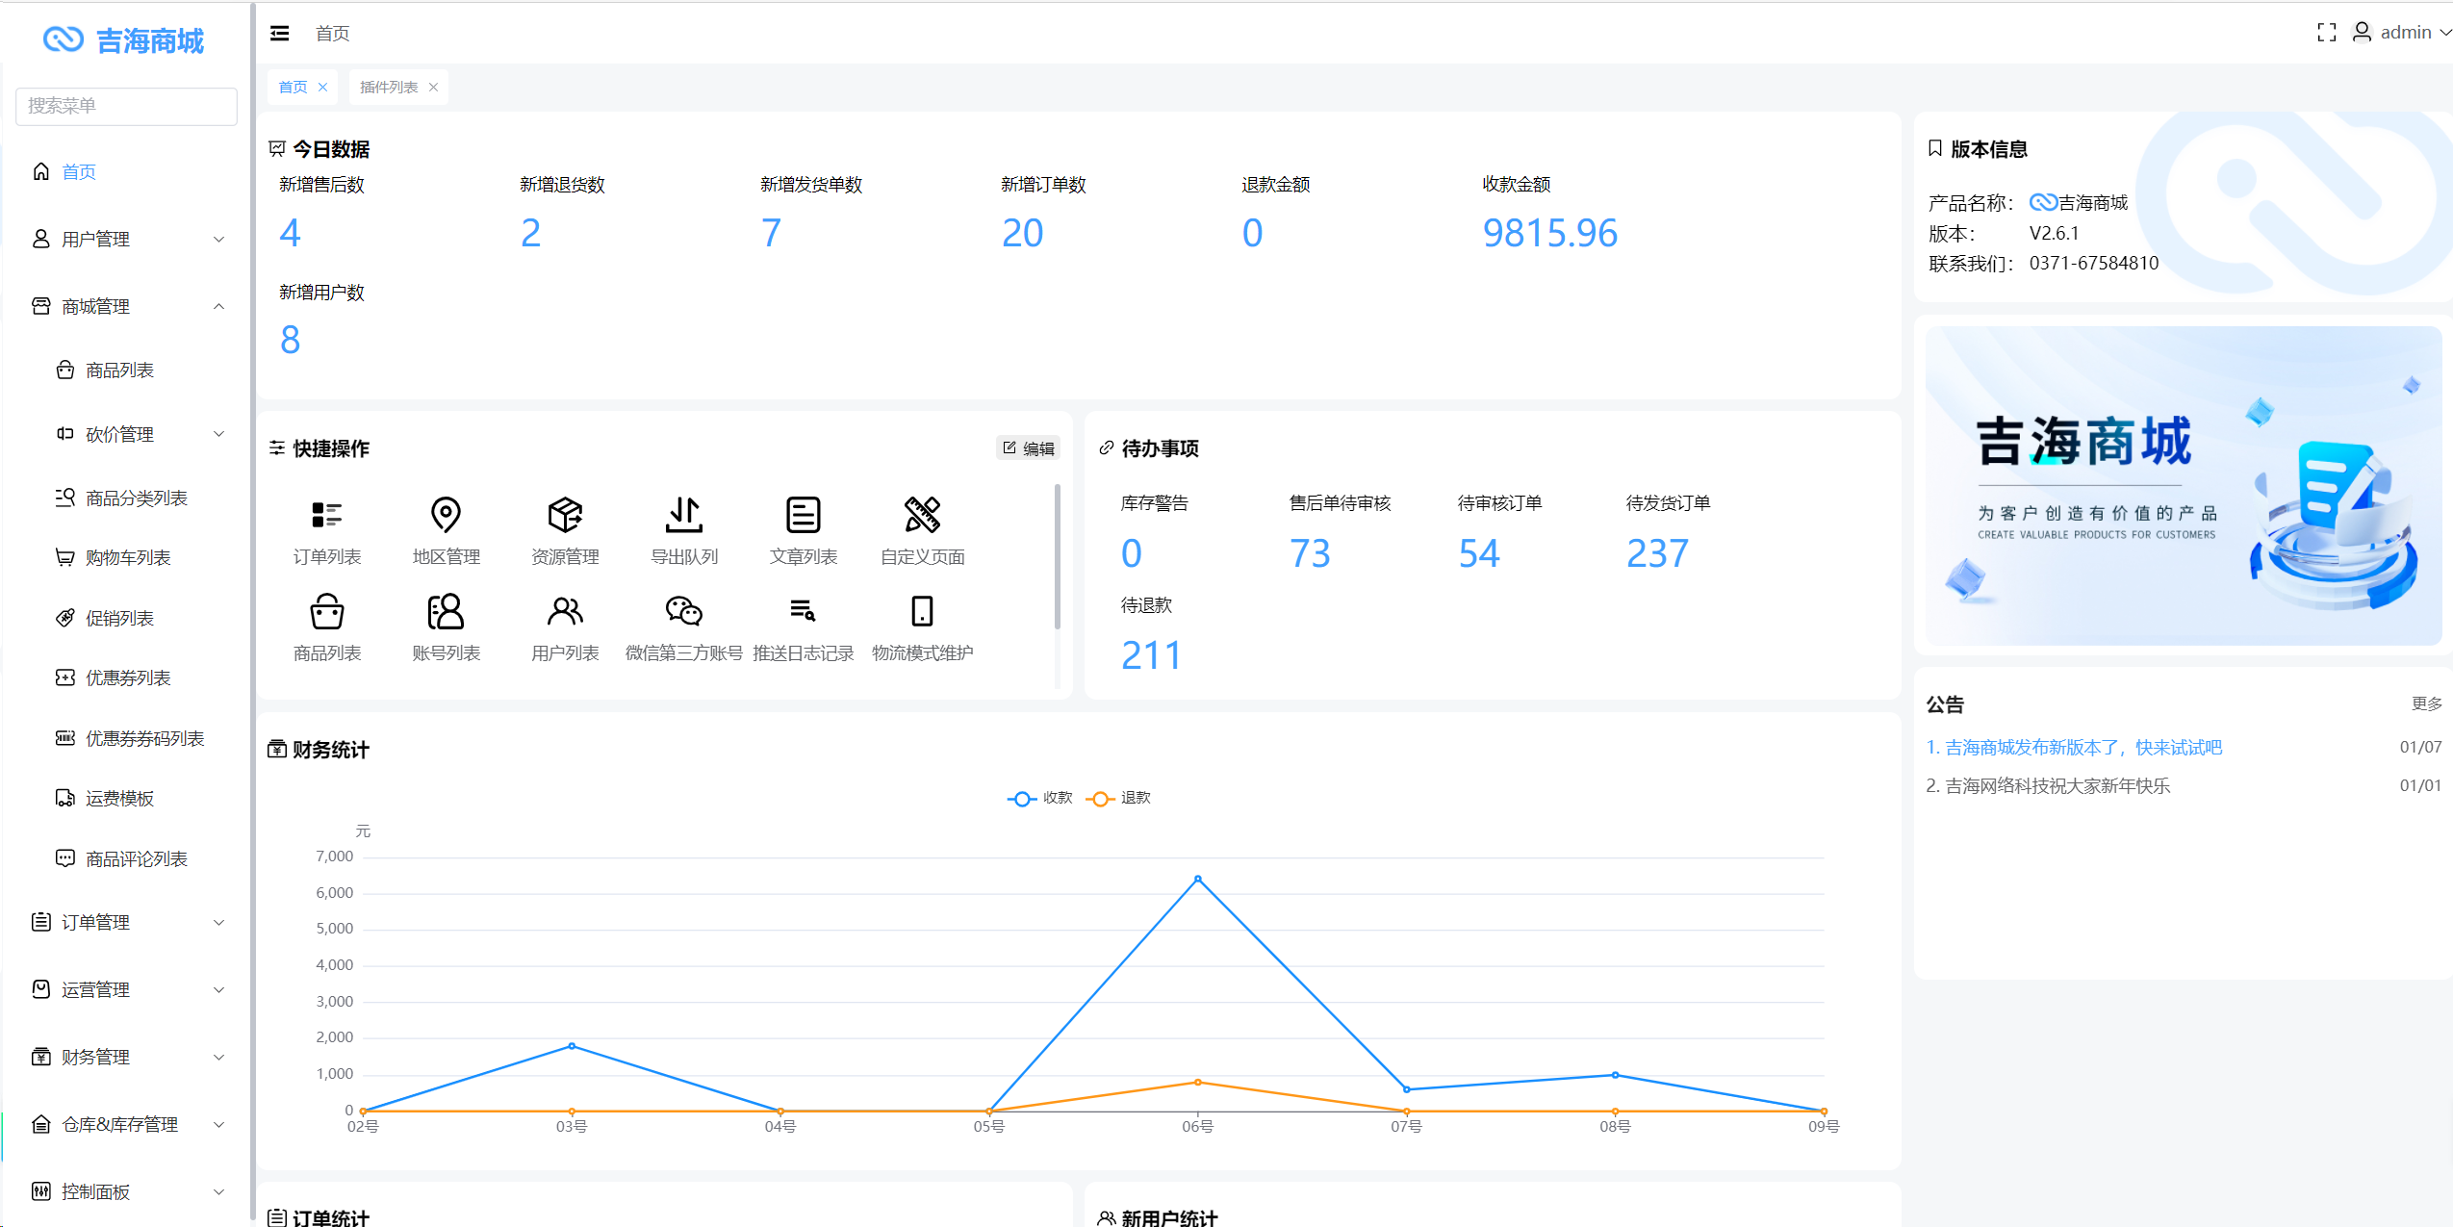Expand the 砍价管理 submenu
This screenshot has height=1227, width=2453.
(x=126, y=434)
